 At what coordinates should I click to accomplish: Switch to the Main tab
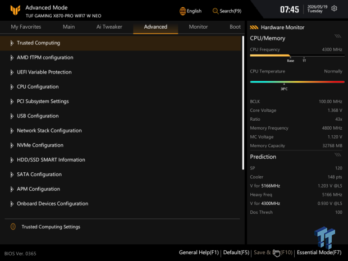(x=69, y=27)
